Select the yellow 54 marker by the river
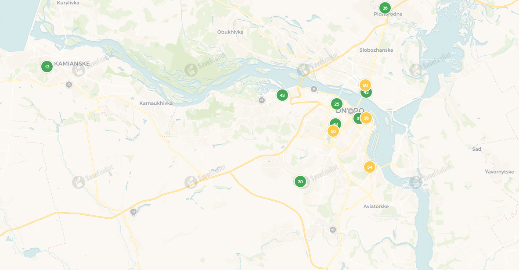Viewport: 519px width, 270px height. click(370, 167)
